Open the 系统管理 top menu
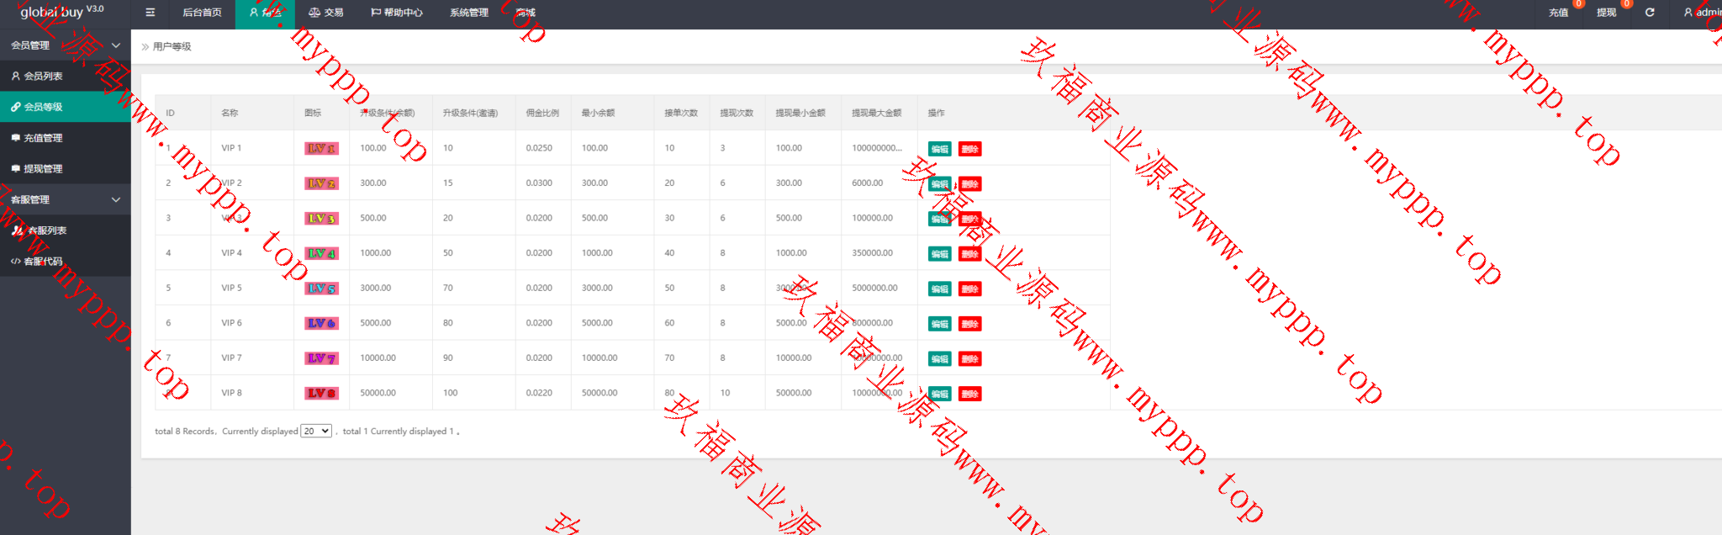Viewport: 1722px width, 535px height. pyautogui.click(x=469, y=13)
